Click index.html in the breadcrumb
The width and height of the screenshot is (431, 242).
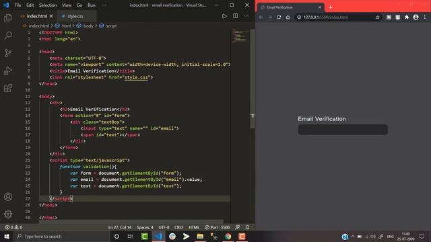pyautogui.click(x=39, y=26)
